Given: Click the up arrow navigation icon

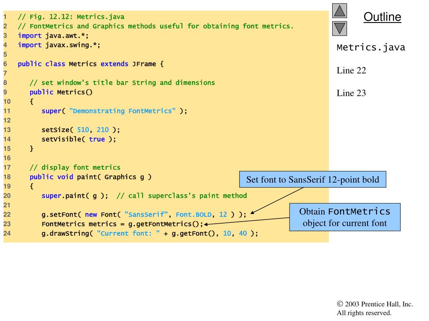Looking at the screenshot, I should point(340,11).
